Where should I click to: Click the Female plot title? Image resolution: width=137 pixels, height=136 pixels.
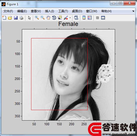pos(68,24)
